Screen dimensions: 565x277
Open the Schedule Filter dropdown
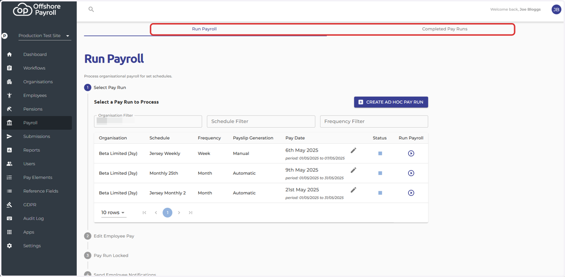[x=261, y=121]
